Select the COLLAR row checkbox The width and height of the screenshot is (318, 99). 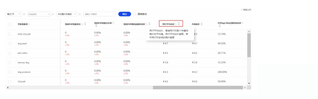click(10, 81)
